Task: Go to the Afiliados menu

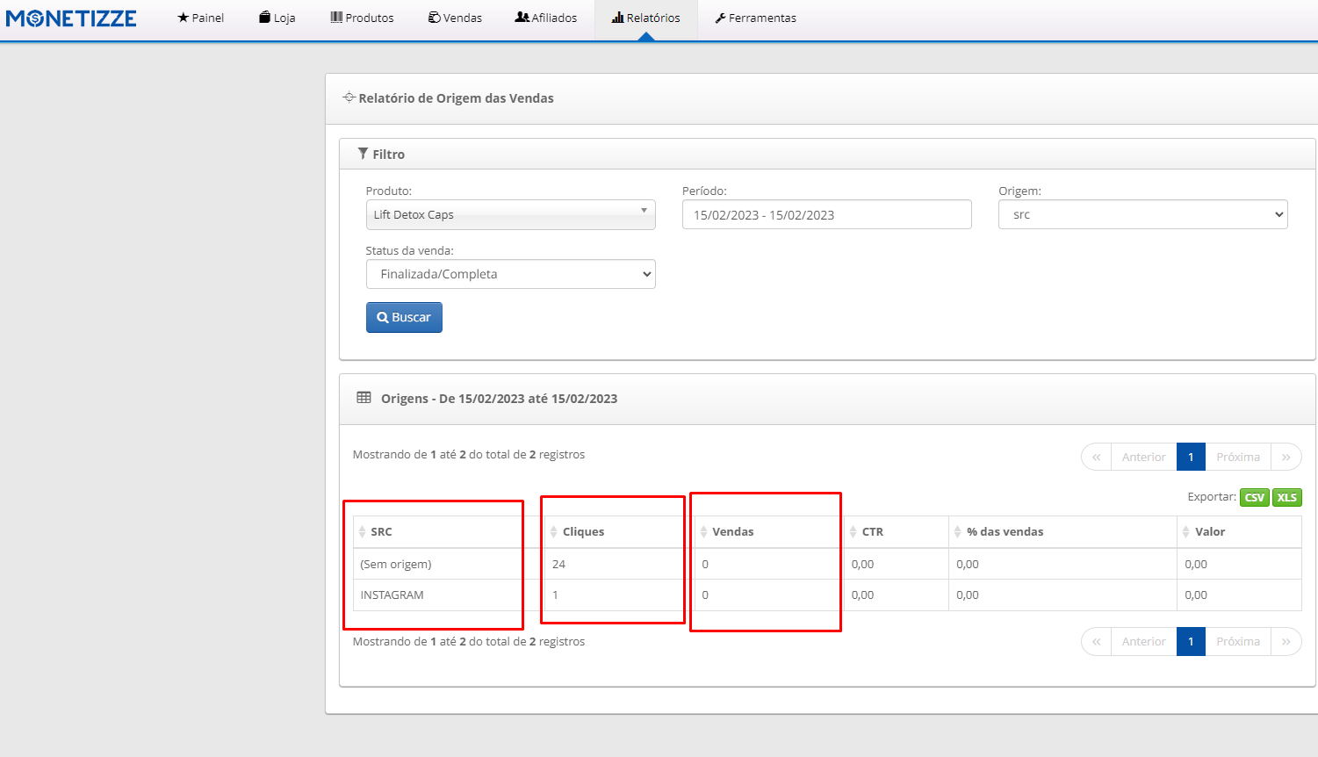Action: pyautogui.click(x=546, y=18)
